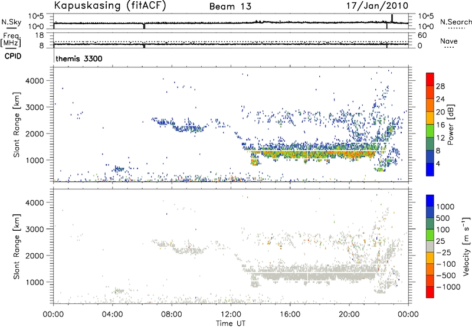The width and height of the screenshot is (472, 327).
Task: Select the "Freq. [MHz]" axis label
Action: [11, 40]
